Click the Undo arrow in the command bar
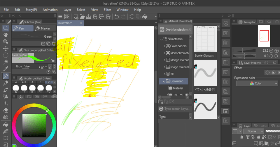This screenshot has width=280, height=147. 116,17
